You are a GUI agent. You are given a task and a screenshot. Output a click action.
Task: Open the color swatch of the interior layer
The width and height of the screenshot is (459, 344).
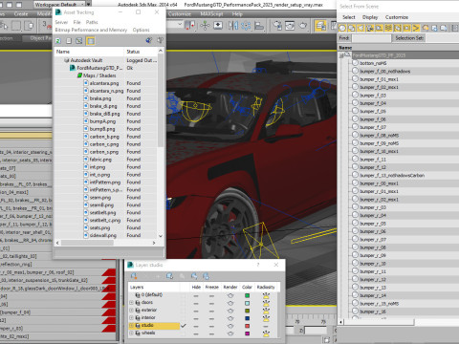pyautogui.click(x=247, y=318)
